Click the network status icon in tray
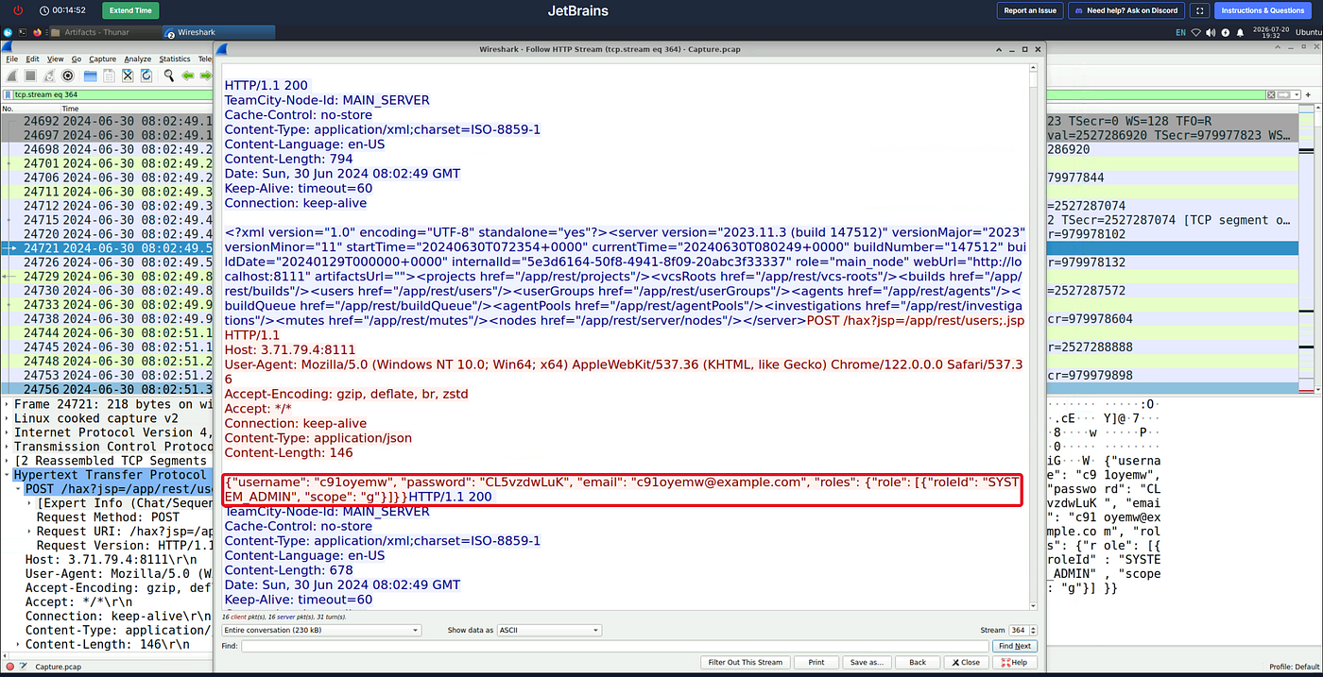The image size is (1323, 677). click(1195, 32)
